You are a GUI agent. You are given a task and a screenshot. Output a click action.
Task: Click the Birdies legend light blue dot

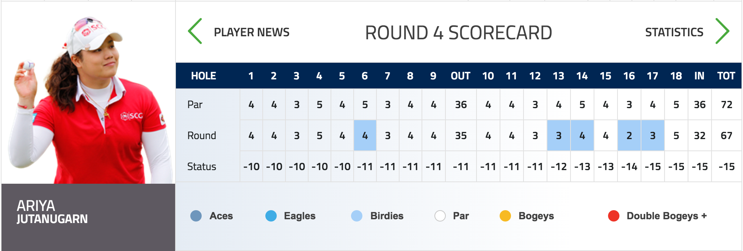357,216
